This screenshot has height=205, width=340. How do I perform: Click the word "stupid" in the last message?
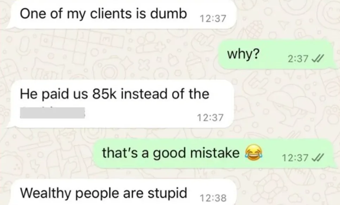click(167, 193)
